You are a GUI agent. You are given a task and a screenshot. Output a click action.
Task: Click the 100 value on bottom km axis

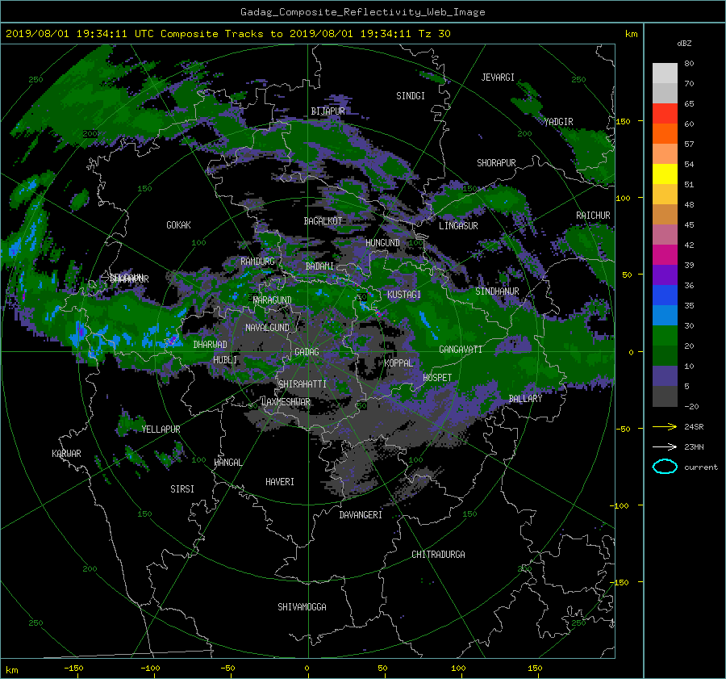(458, 669)
